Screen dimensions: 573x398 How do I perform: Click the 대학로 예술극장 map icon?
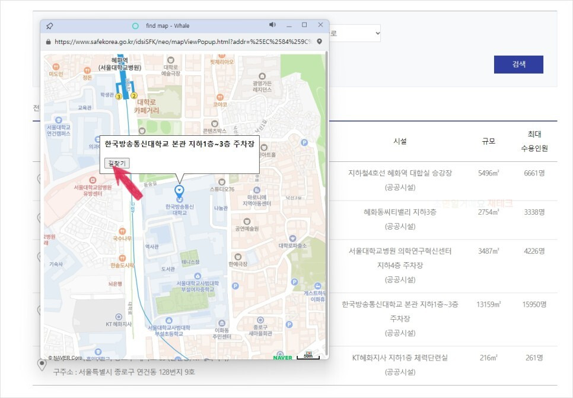[x=171, y=60]
